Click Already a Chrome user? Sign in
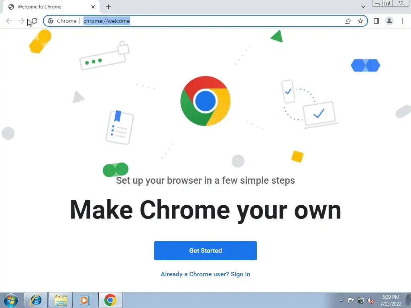Image resolution: width=411 pixels, height=308 pixels. tap(205, 274)
